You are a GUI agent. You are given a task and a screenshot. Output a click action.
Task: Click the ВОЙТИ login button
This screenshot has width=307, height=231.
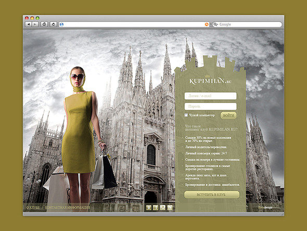pos(228,116)
